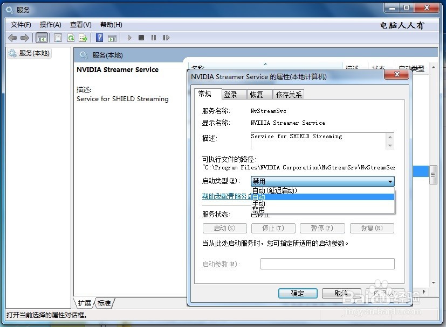The image size is (446, 327).
Task: Open the Help question mark icon
Action: [x=99, y=38]
